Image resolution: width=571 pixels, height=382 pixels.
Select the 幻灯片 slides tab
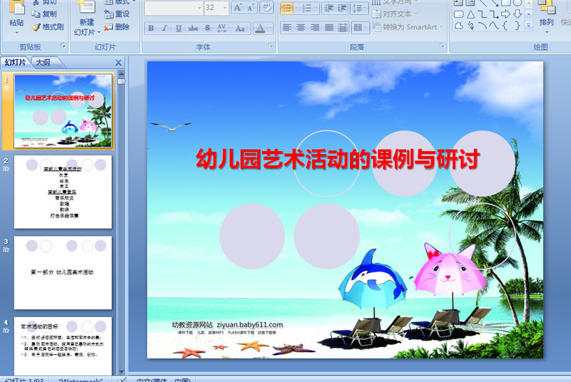[x=15, y=63]
